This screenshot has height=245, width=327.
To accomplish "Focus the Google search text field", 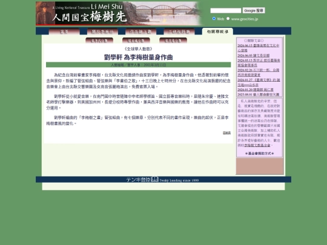I will coord(226,10).
